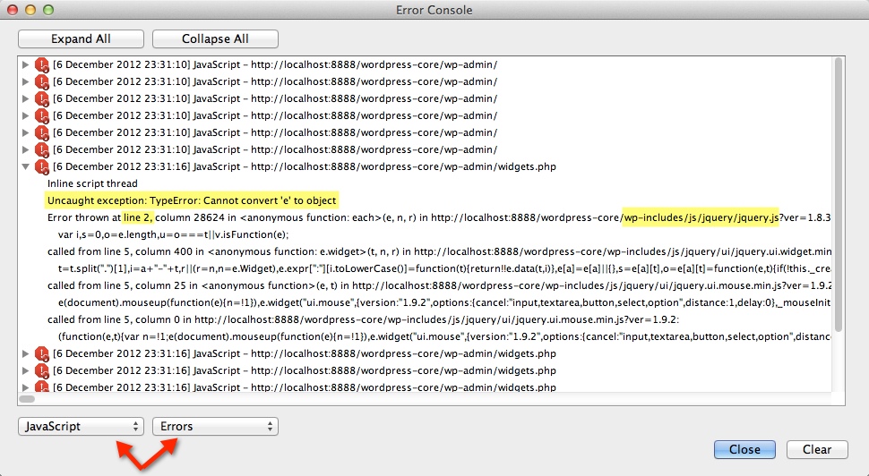Click the horizontal scrollbar below the error list

(27, 399)
